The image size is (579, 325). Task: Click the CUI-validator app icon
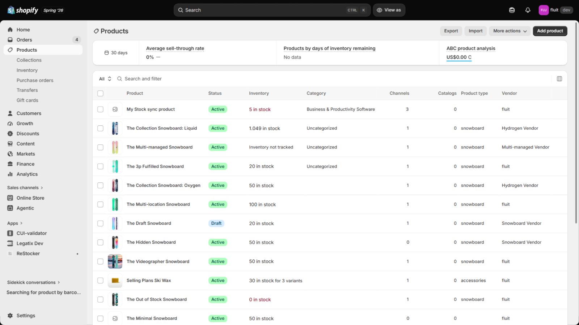click(10, 233)
